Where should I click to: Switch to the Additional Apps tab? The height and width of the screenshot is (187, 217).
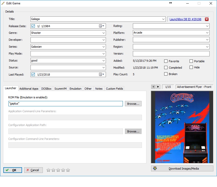29,89
